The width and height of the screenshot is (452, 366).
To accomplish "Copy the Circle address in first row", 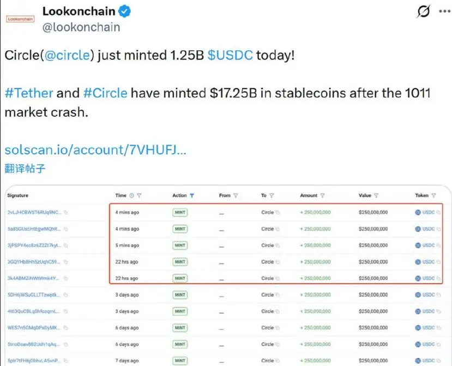I will (x=277, y=212).
